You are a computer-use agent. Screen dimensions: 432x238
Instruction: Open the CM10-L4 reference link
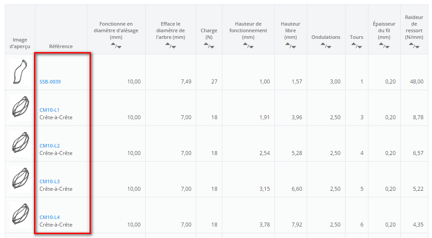(x=49, y=218)
